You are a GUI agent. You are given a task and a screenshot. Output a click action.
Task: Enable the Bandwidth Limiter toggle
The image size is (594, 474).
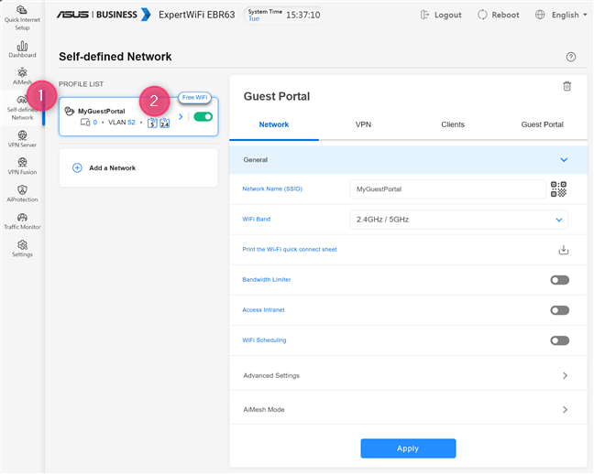coord(559,280)
